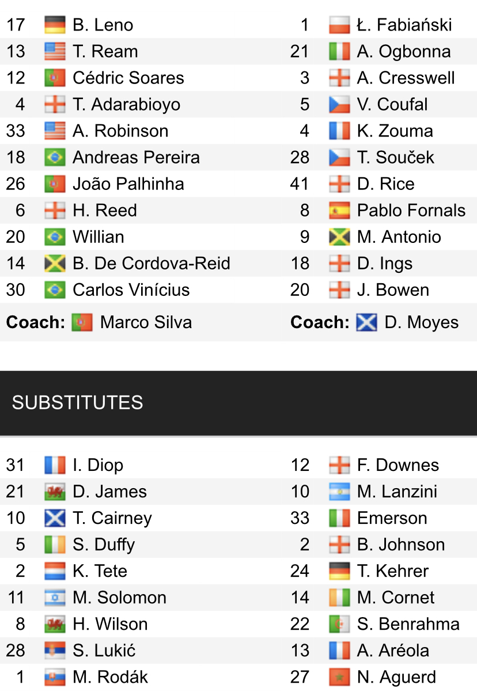The height and width of the screenshot is (700, 477).
Task: Click the Moroccan flag next to N. Aguerd
Action: point(339,677)
